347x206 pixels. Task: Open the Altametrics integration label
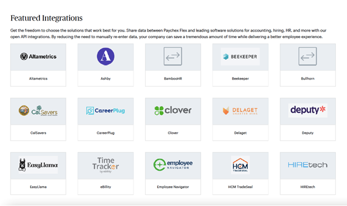click(x=38, y=79)
